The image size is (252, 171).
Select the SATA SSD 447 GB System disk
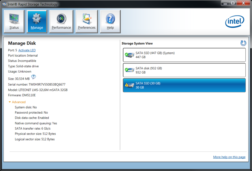click(184, 55)
